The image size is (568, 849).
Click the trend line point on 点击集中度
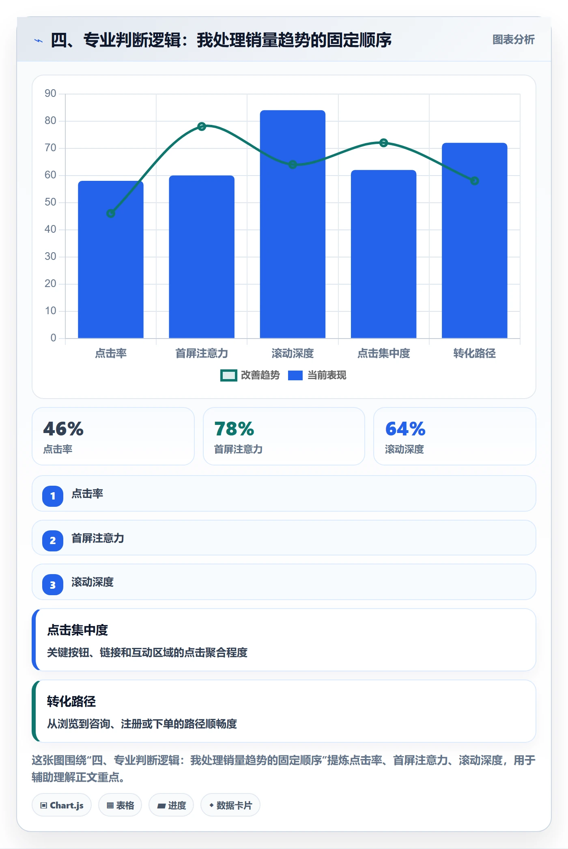click(x=383, y=143)
